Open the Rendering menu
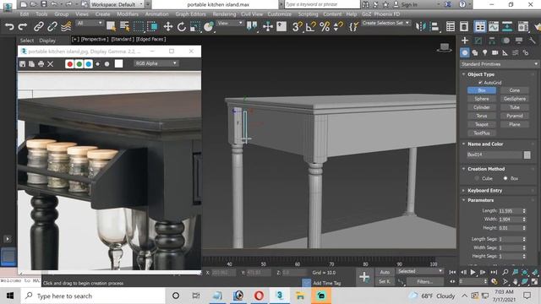The width and height of the screenshot is (541, 304). tap(224, 14)
